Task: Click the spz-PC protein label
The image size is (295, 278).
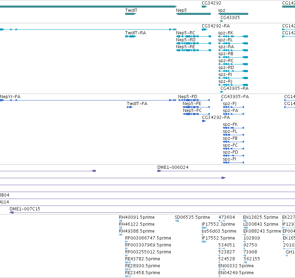Action: pos(230,145)
